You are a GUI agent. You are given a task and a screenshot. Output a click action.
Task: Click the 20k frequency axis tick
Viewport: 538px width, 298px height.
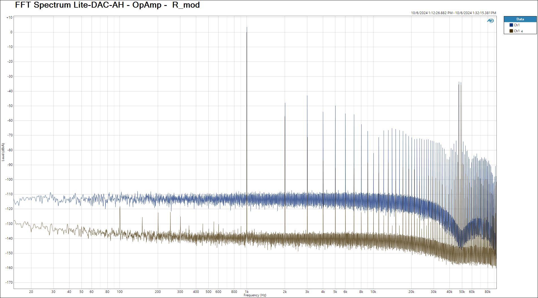[x=411, y=292]
